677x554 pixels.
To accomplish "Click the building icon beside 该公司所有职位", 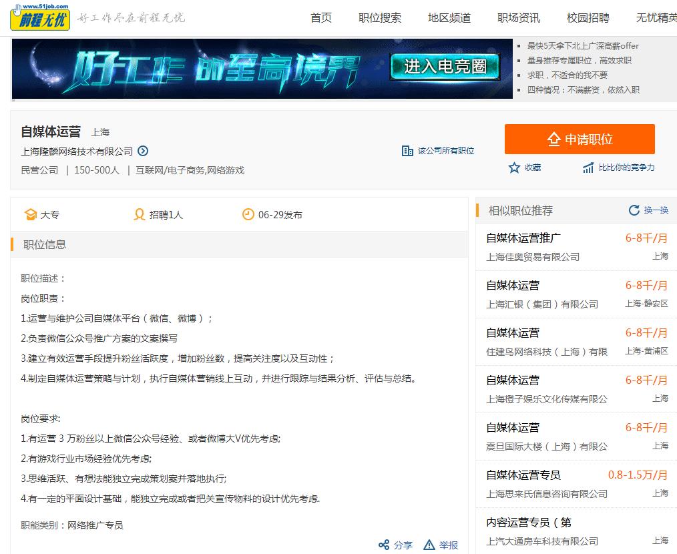I will (407, 151).
